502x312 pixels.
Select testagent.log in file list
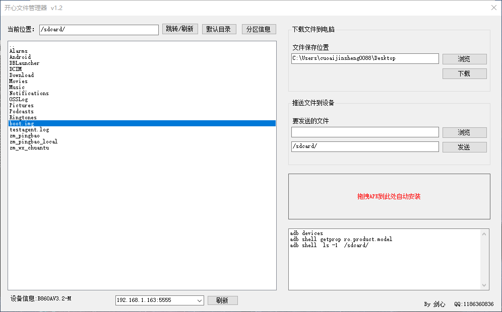(29, 129)
